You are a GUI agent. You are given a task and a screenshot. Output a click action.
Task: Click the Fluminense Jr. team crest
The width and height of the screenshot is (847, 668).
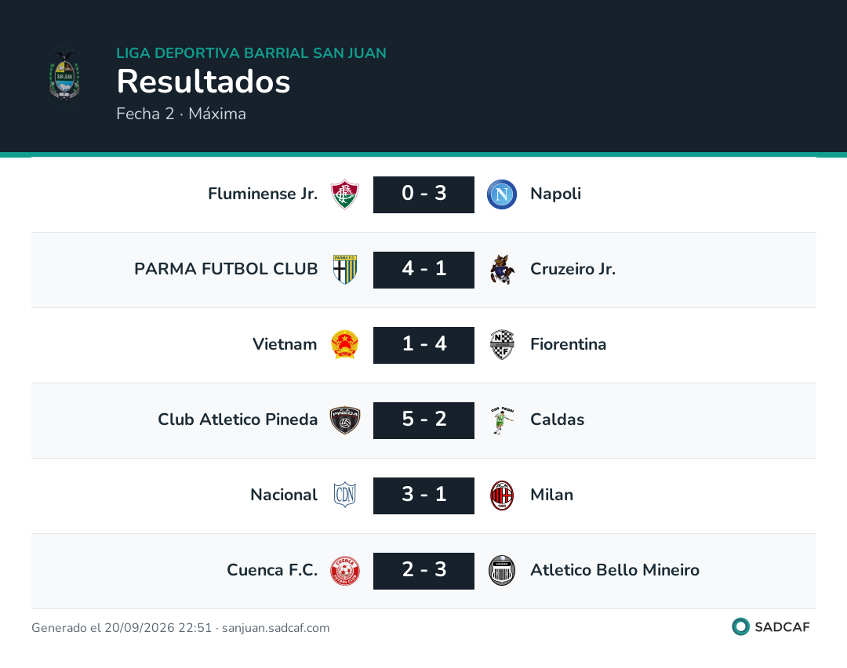click(x=344, y=194)
